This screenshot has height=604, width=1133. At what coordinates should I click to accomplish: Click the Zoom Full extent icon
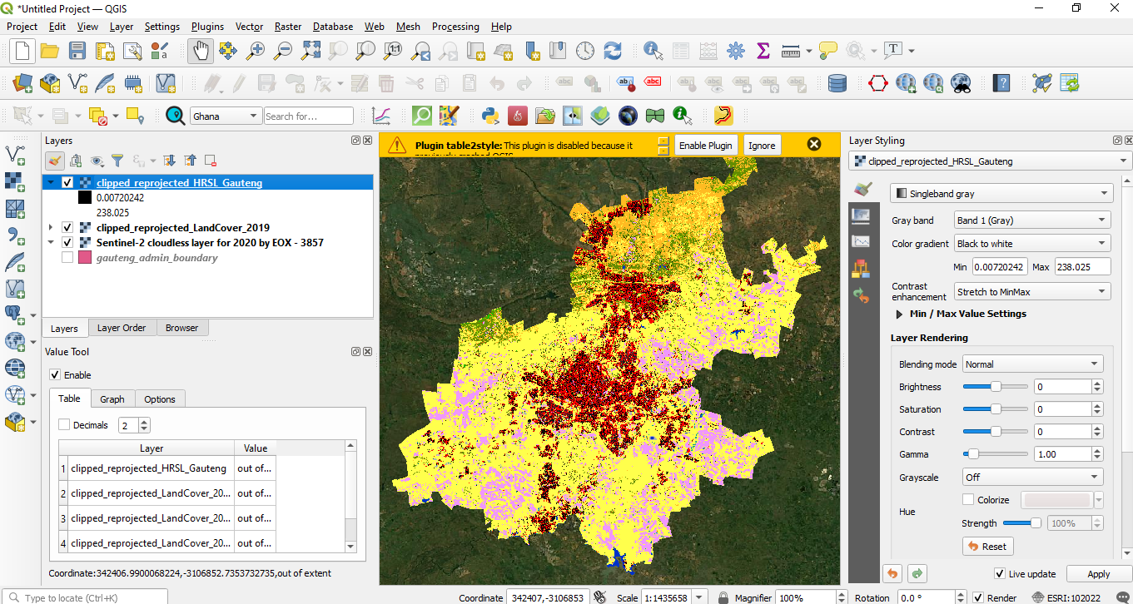coord(311,52)
